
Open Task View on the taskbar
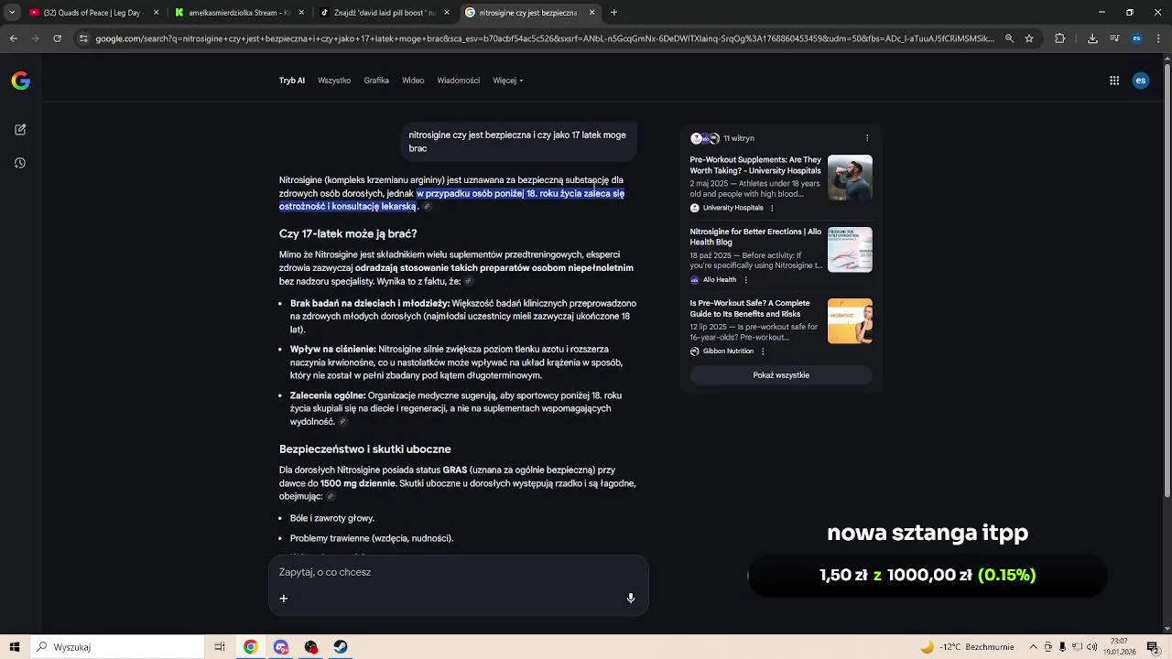(x=220, y=647)
